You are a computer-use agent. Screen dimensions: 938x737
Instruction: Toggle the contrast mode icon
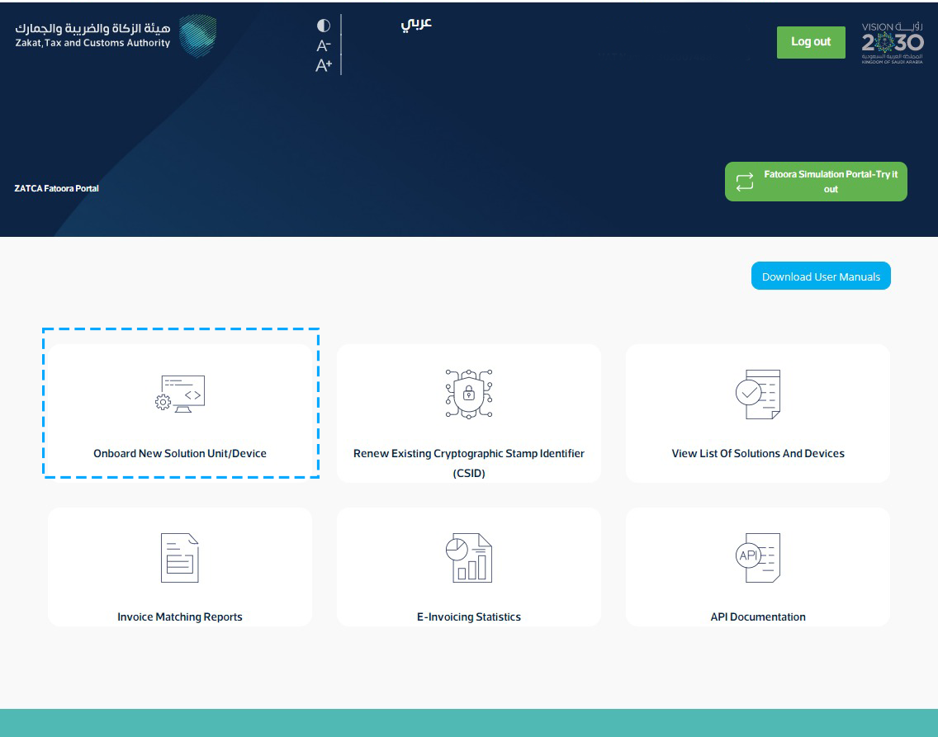click(x=322, y=26)
